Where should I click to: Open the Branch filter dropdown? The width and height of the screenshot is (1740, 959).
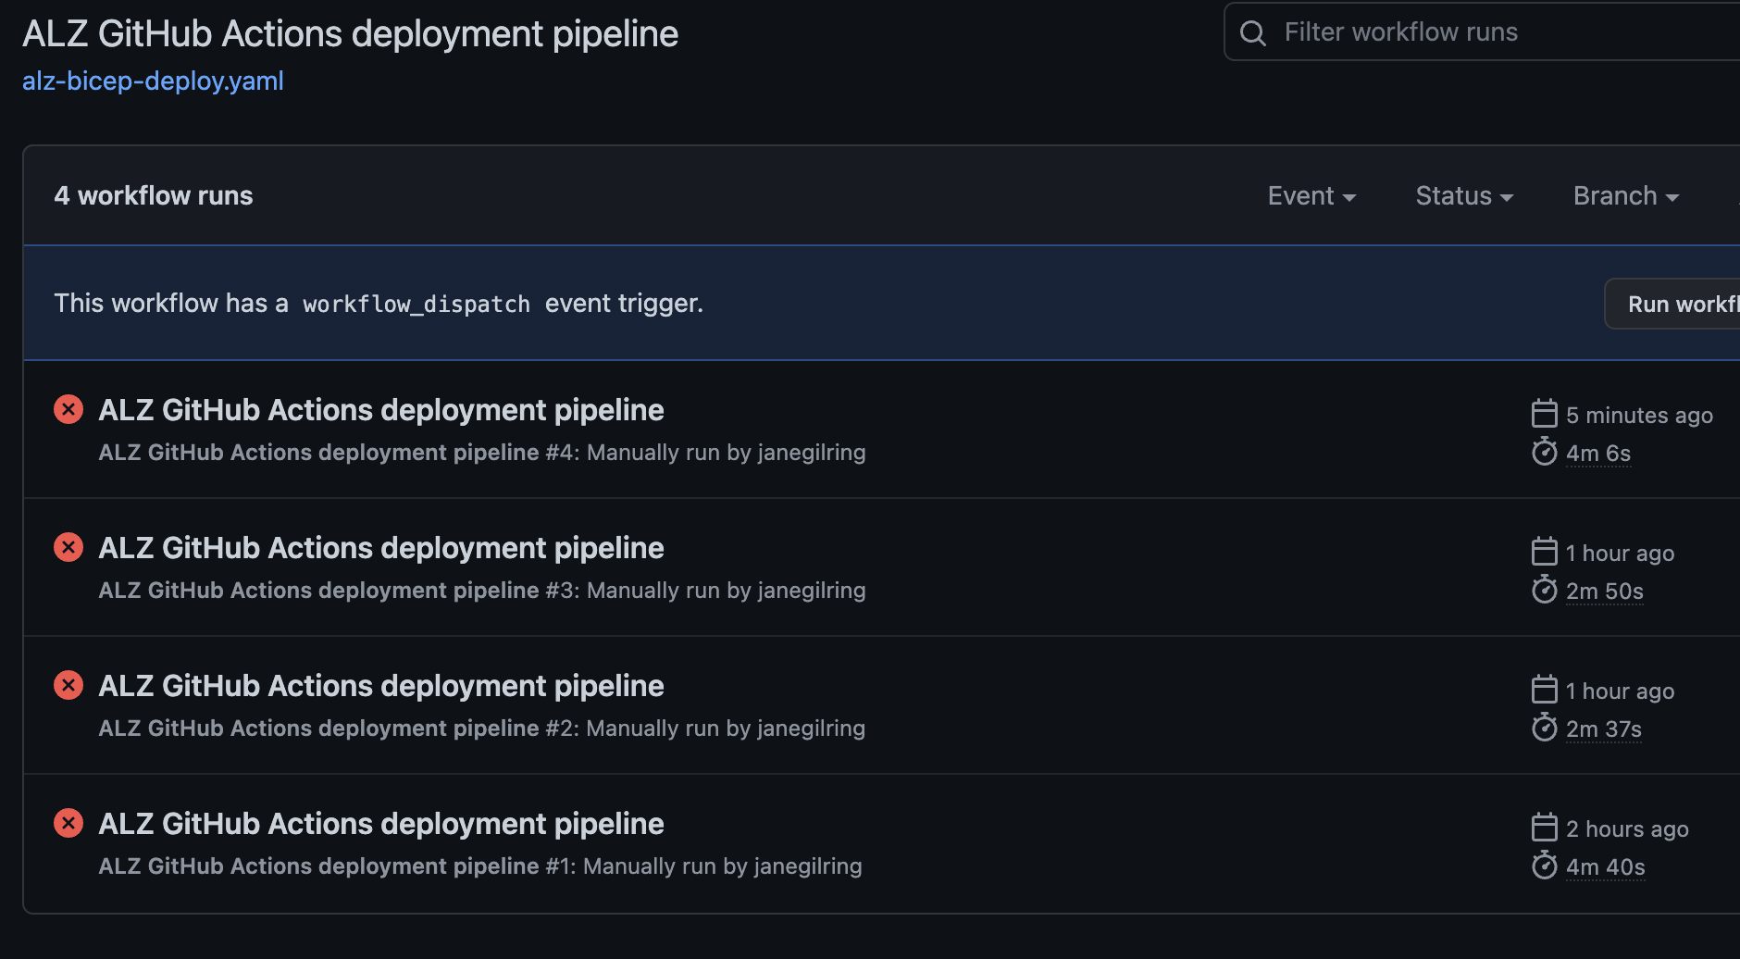pos(1624,195)
